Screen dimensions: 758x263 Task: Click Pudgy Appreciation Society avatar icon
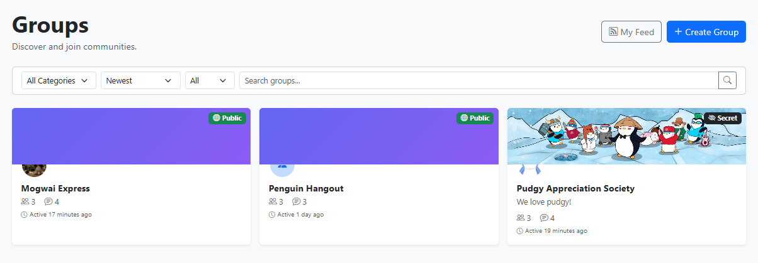[529, 169]
